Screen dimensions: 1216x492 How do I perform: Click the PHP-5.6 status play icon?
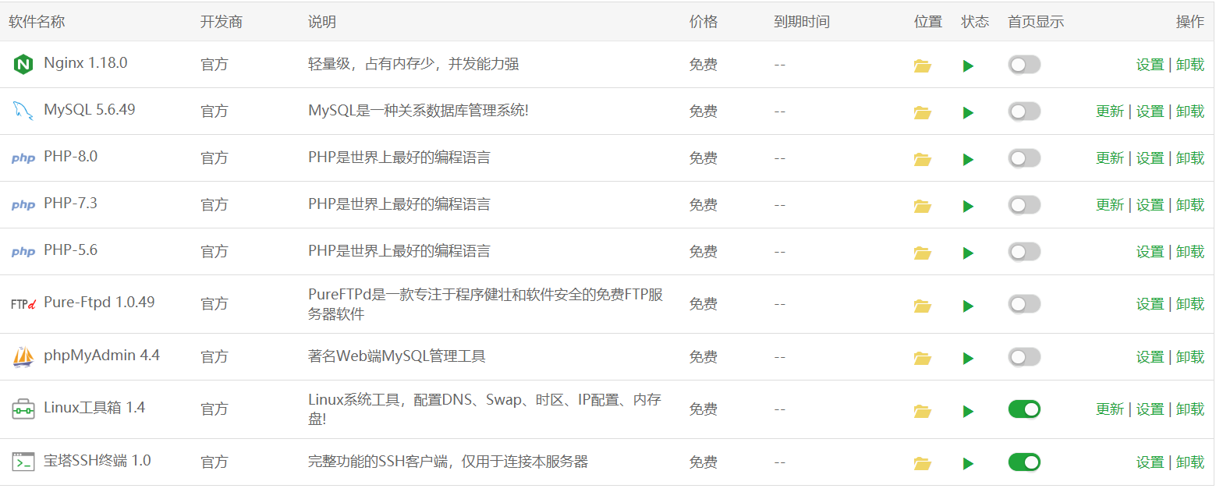tap(968, 253)
